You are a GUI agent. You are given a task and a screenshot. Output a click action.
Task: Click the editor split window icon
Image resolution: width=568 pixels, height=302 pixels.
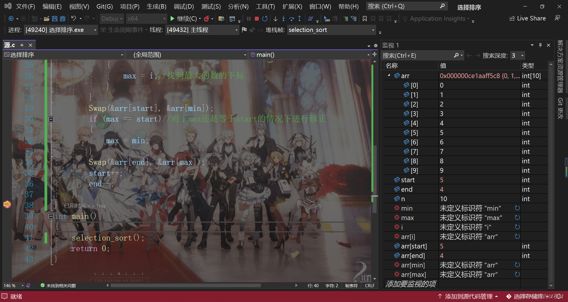click(x=375, y=54)
